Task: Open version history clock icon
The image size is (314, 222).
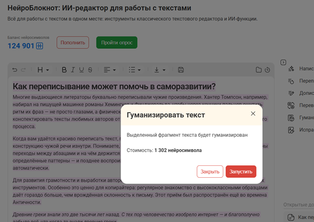Action: tap(268, 70)
